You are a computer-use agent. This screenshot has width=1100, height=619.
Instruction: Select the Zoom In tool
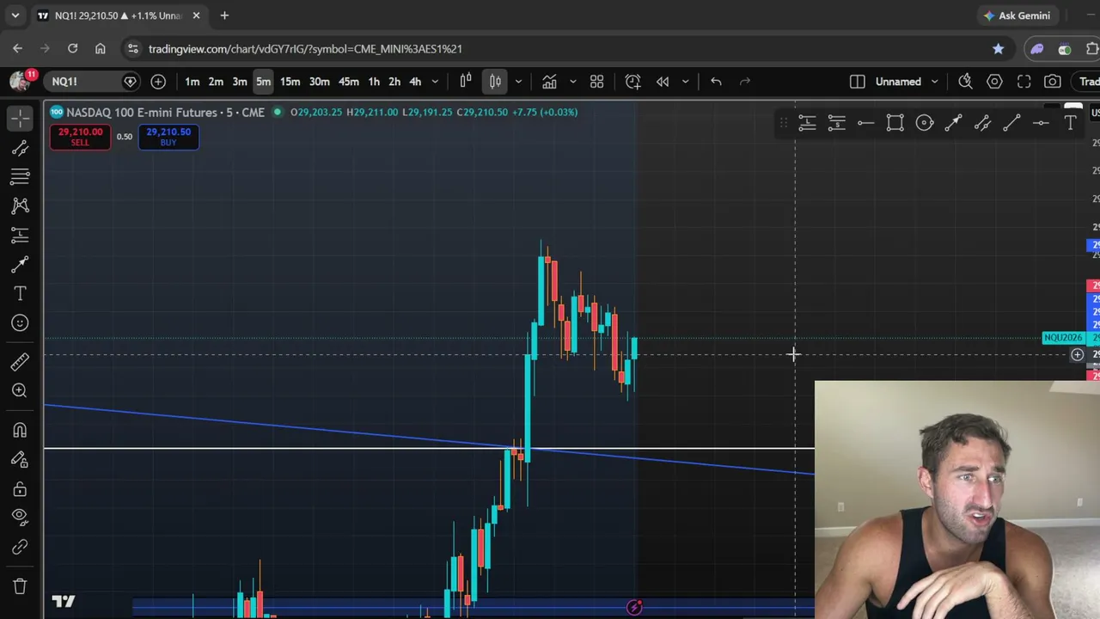pyautogui.click(x=20, y=390)
